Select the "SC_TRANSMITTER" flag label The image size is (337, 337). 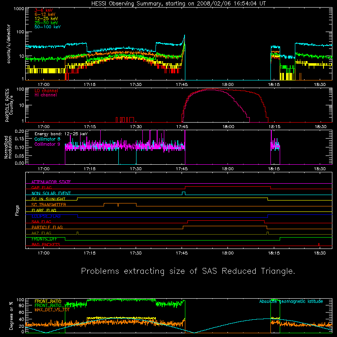point(49,205)
